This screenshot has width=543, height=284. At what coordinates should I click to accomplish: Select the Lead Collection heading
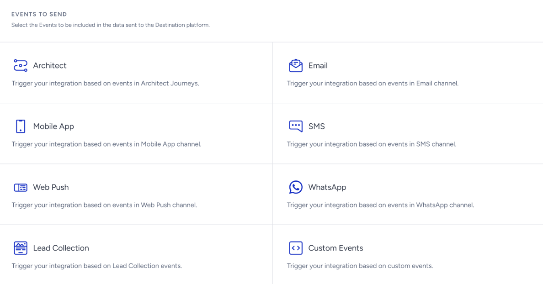tap(61, 248)
